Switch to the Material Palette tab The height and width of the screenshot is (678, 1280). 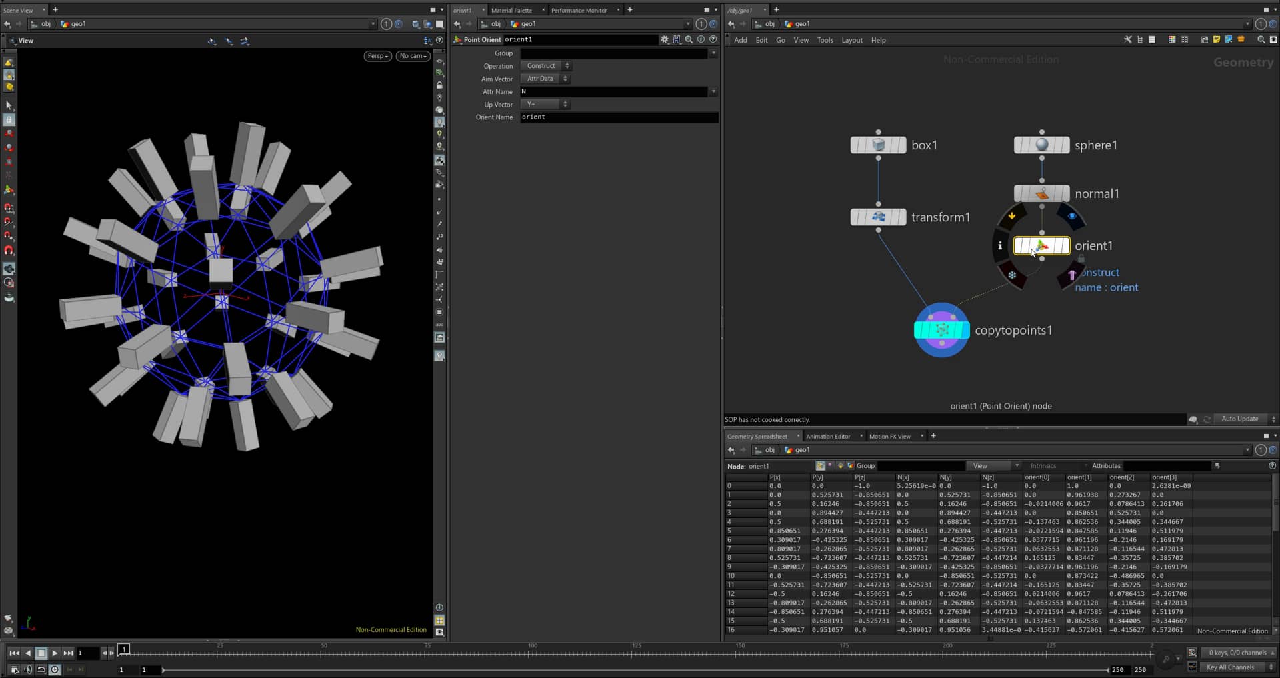pyautogui.click(x=511, y=10)
